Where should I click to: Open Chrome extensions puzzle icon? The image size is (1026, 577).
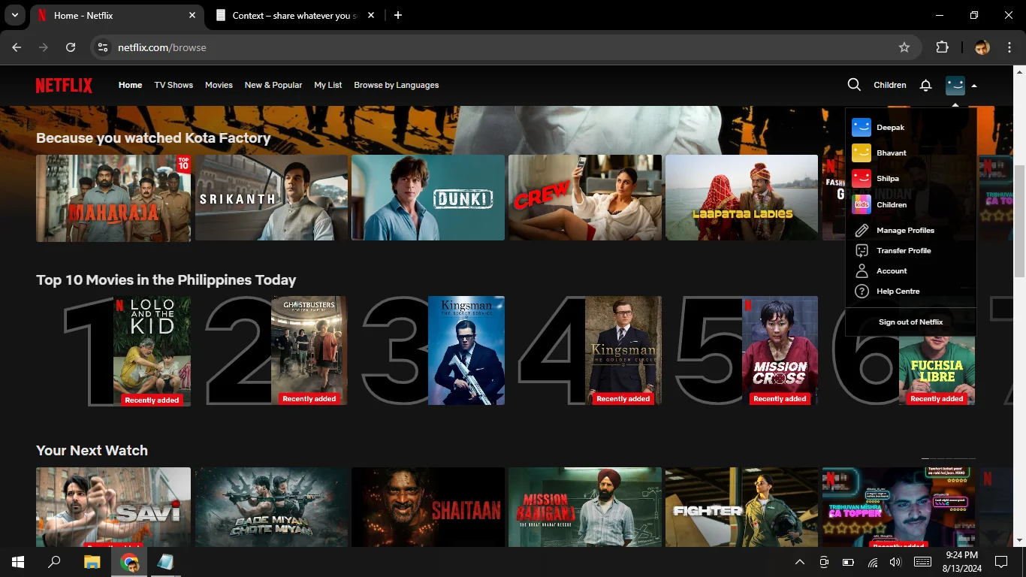[942, 47]
